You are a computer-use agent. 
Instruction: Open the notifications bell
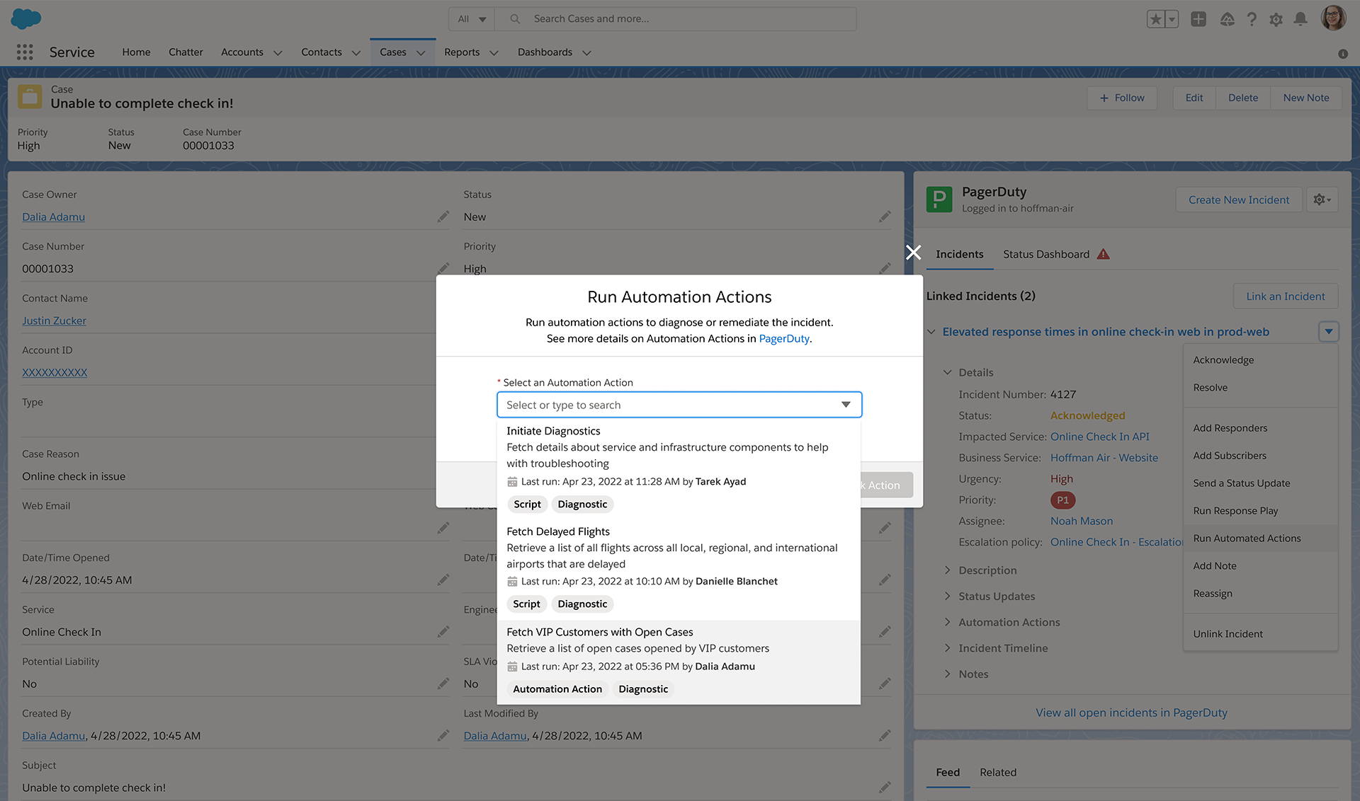coord(1300,19)
